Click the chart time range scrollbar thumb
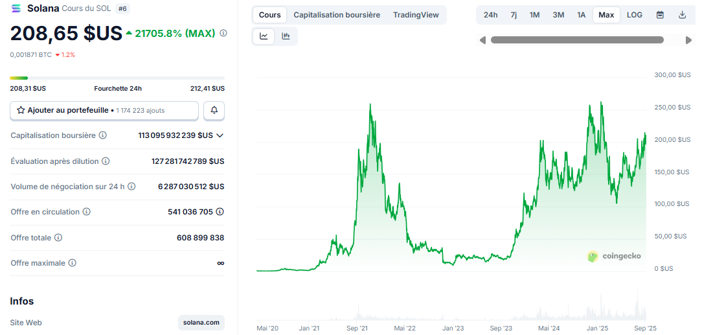Screen dimensions: 702x335 point(577,40)
